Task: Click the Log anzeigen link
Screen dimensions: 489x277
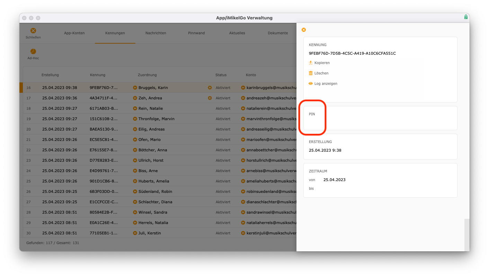Action: [326, 83]
